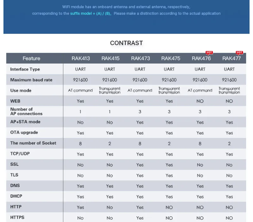The height and width of the screenshot is (222, 253).
Task: Click the SSL row label
Action: [14, 164]
